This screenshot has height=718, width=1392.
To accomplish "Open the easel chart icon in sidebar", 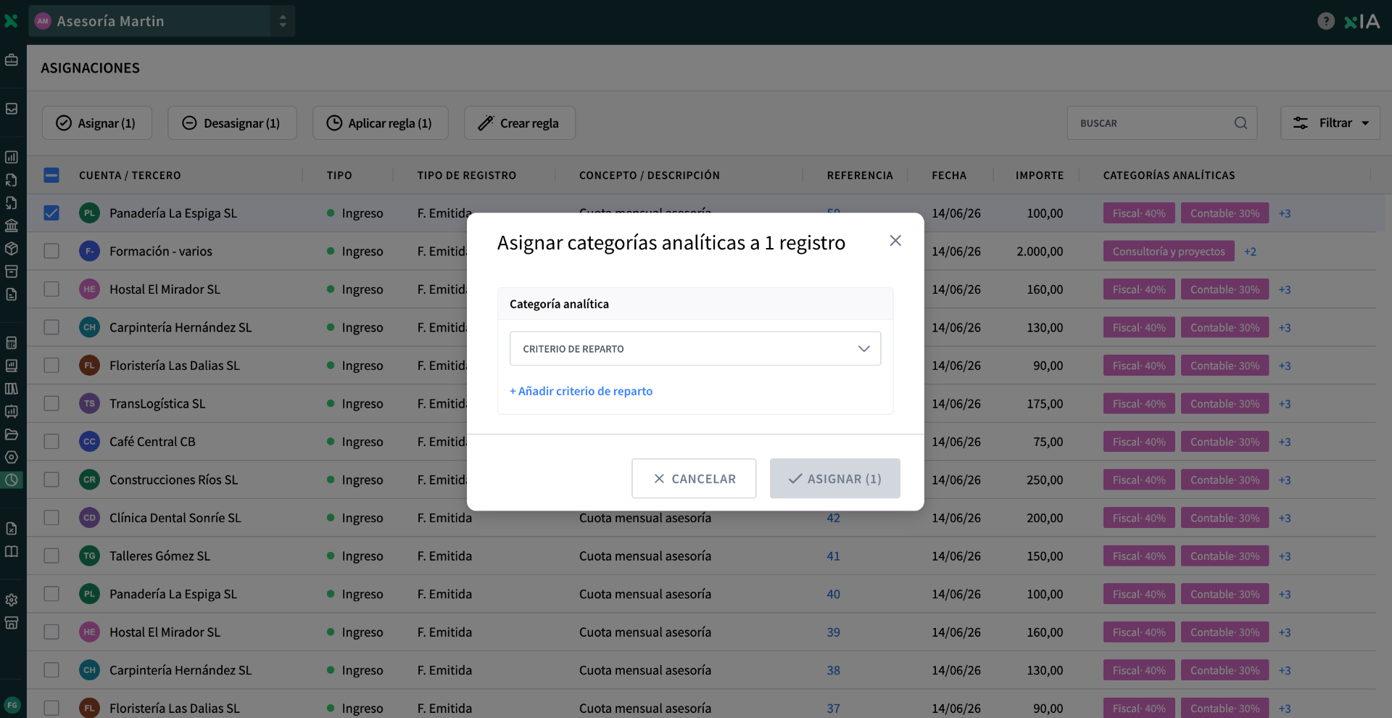I will pyautogui.click(x=12, y=412).
